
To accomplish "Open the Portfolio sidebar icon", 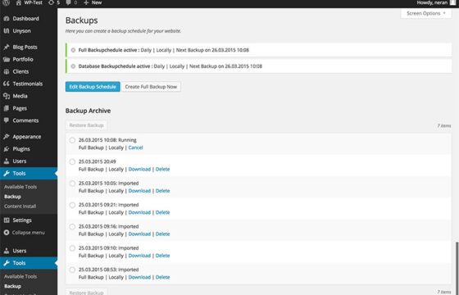I will (7, 59).
